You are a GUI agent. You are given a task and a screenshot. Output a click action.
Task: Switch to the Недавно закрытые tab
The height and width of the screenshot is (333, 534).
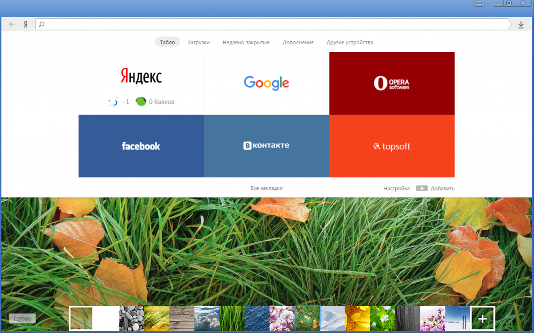246,42
